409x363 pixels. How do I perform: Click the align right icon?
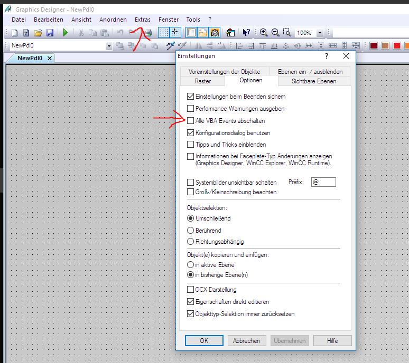click(x=251, y=46)
